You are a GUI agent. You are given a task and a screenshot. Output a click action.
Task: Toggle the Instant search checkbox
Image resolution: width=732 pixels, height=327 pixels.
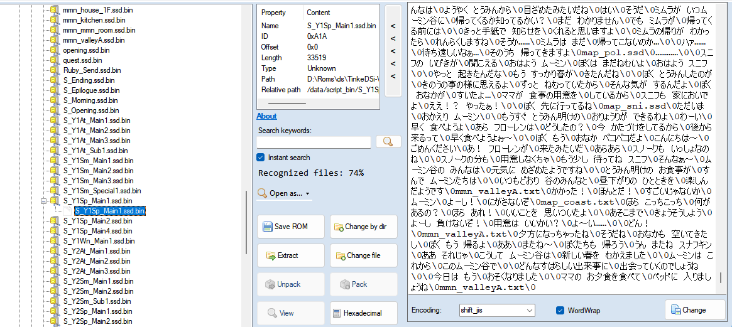(261, 157)
